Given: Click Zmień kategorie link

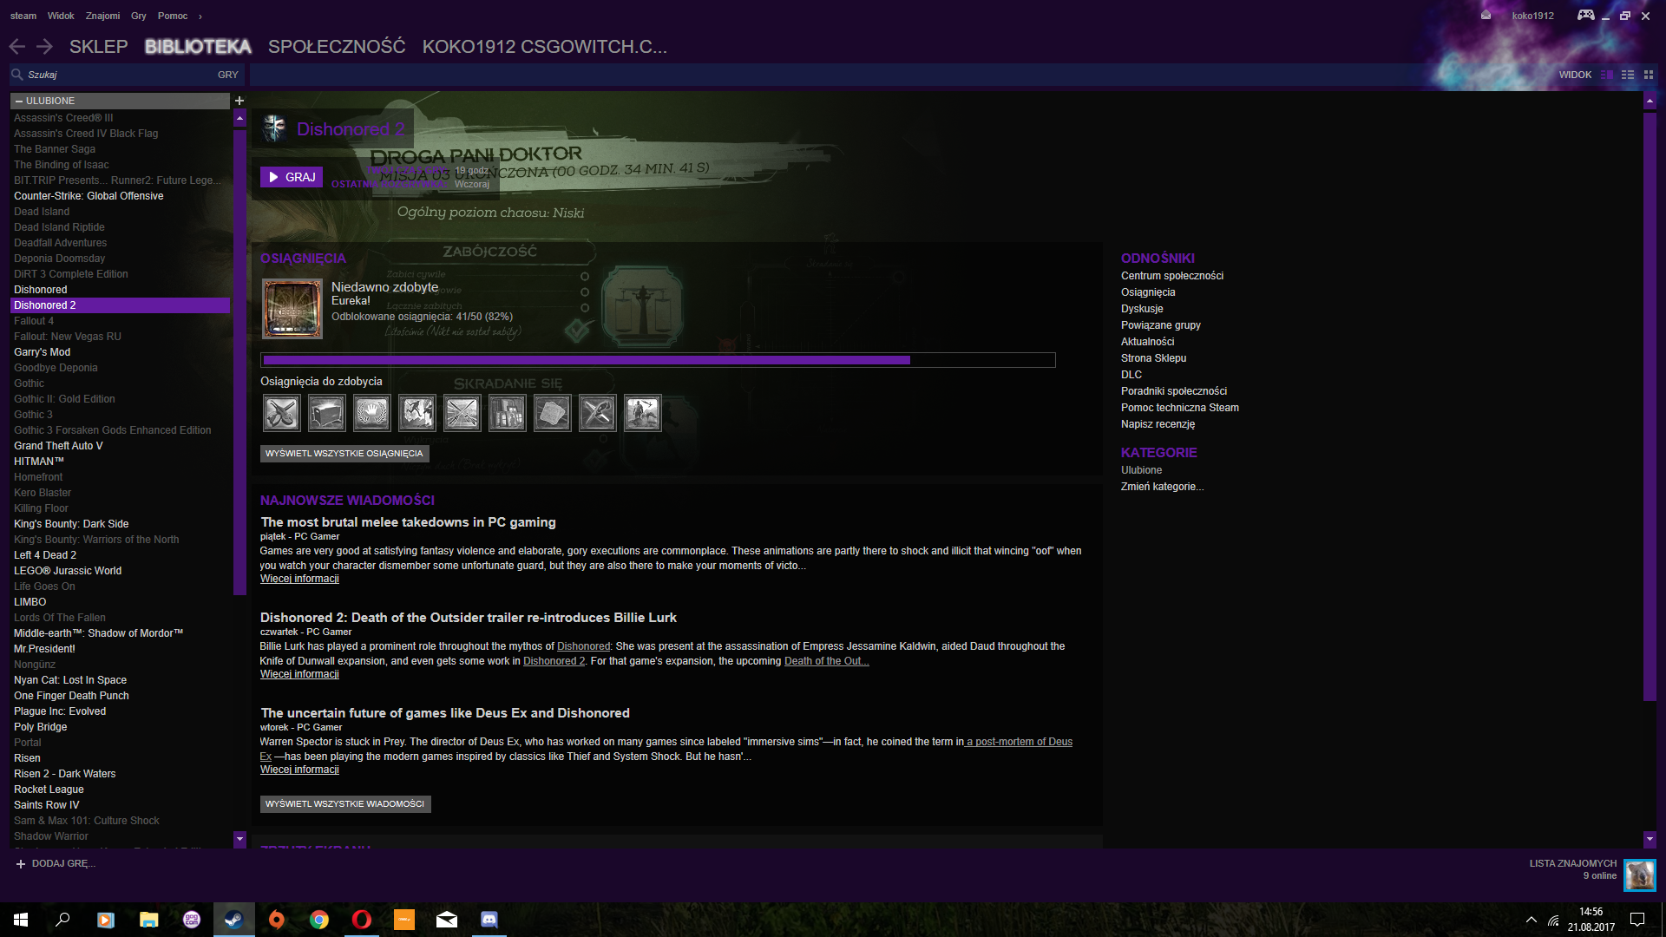Looking at the screenshot, I should (x=1162, y=487).
